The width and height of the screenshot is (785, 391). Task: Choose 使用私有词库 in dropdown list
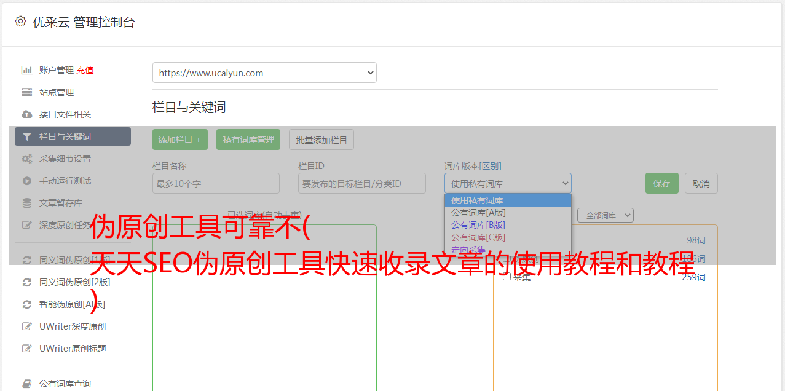[x=508, y=200]
